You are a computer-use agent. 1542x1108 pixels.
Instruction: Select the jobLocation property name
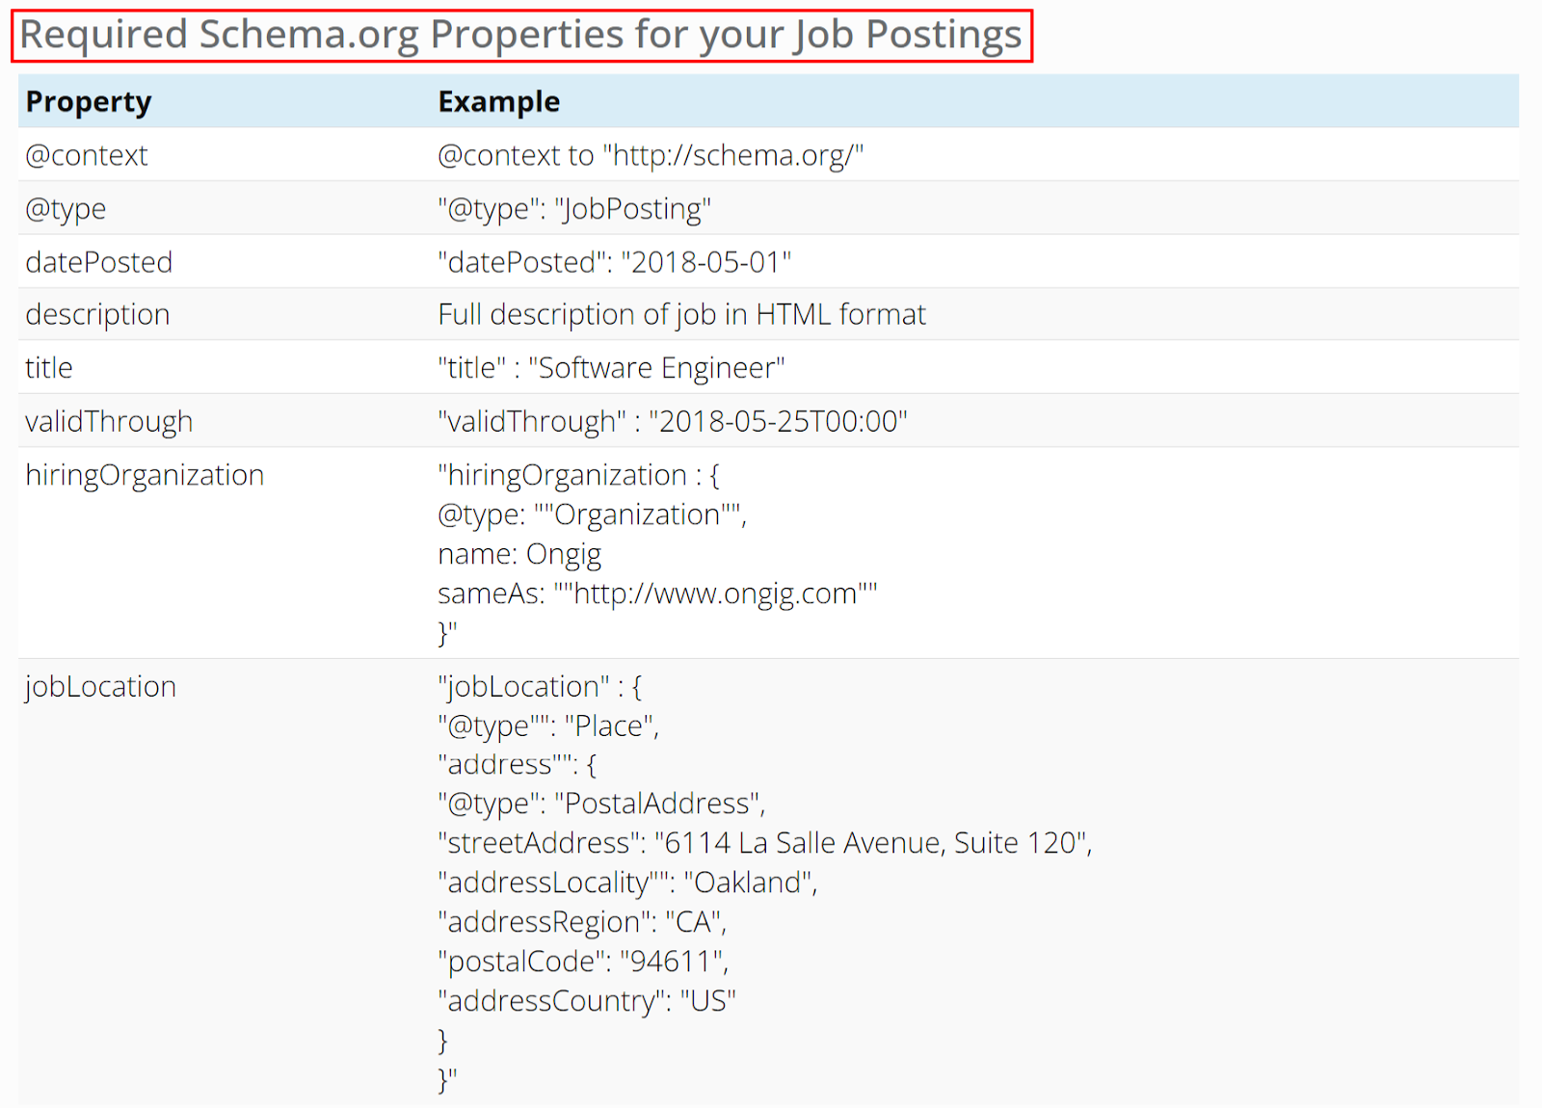coord(101,687)
